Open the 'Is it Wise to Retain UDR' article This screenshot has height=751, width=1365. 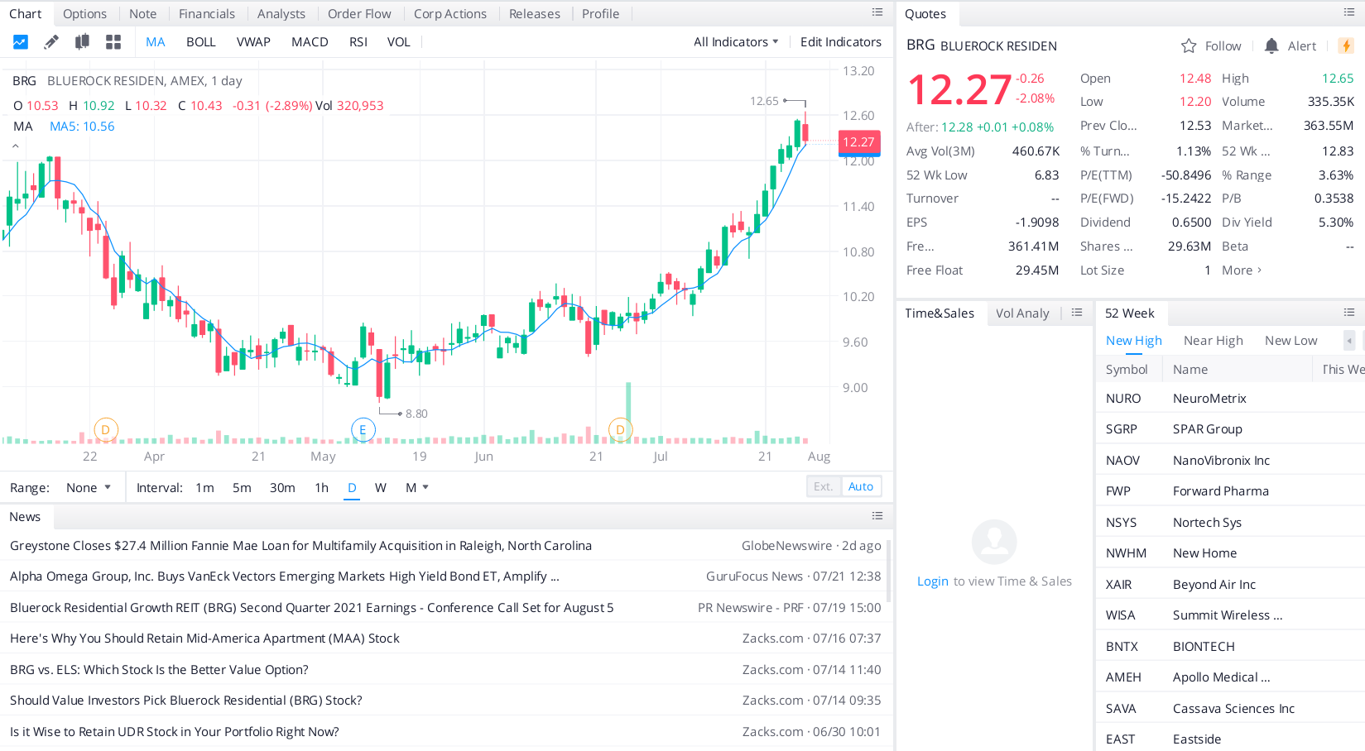tap(175, 732)
